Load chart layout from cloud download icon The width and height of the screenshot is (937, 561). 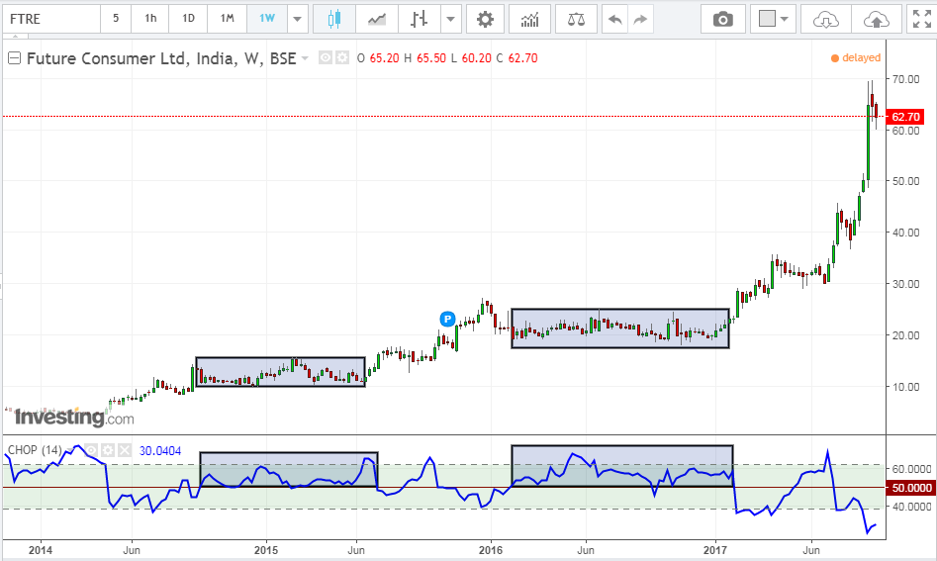point(826,19)
